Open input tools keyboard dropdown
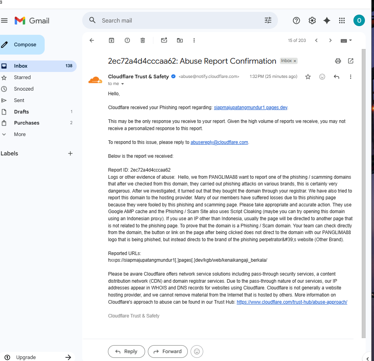 tap(346, 41)
